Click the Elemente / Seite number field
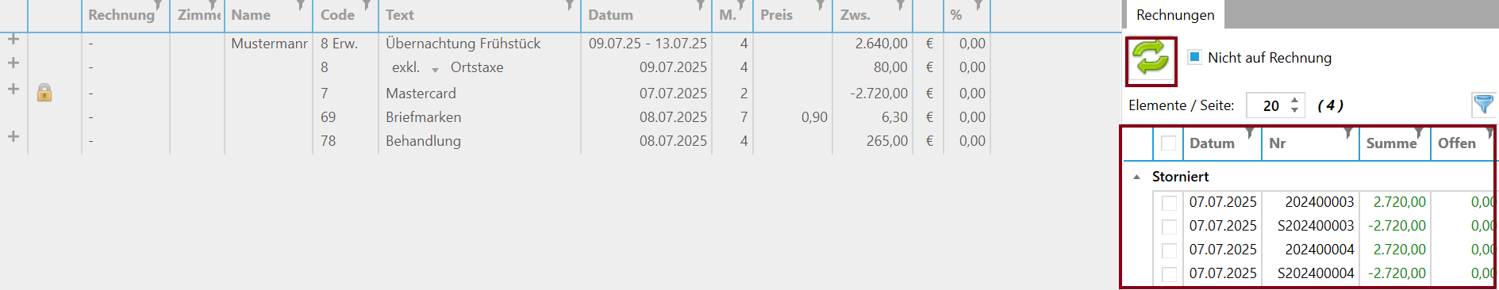The height and width of the screenshot is (290, 1499). [1270, 105]
